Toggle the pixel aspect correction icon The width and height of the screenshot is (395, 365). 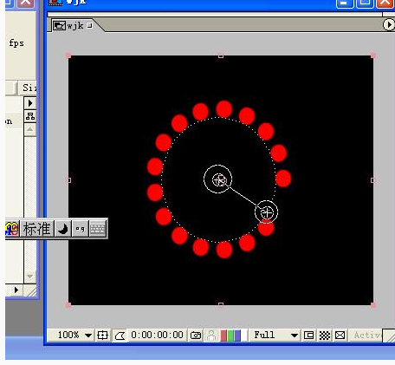coord(340,336)
